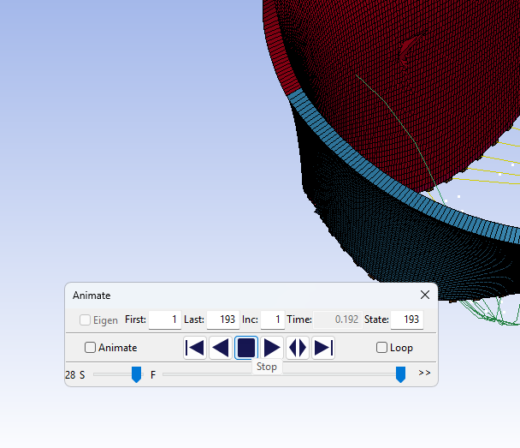The height and width of the screenshot is (448, 520).
Task: Click the back-and-forth playback icon
Action: 298,348
